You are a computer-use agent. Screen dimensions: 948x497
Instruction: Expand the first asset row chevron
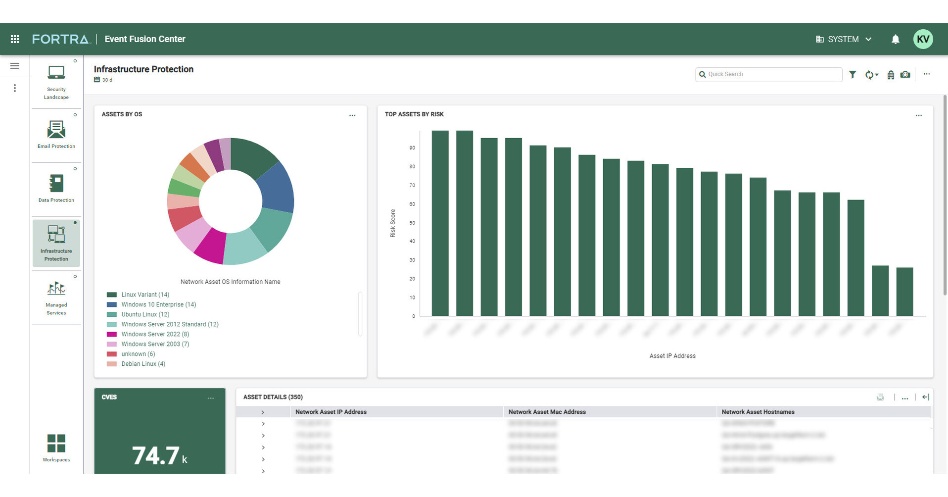[263, 423]
